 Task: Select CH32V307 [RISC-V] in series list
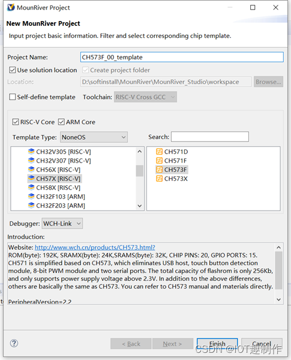pos(64,161)
